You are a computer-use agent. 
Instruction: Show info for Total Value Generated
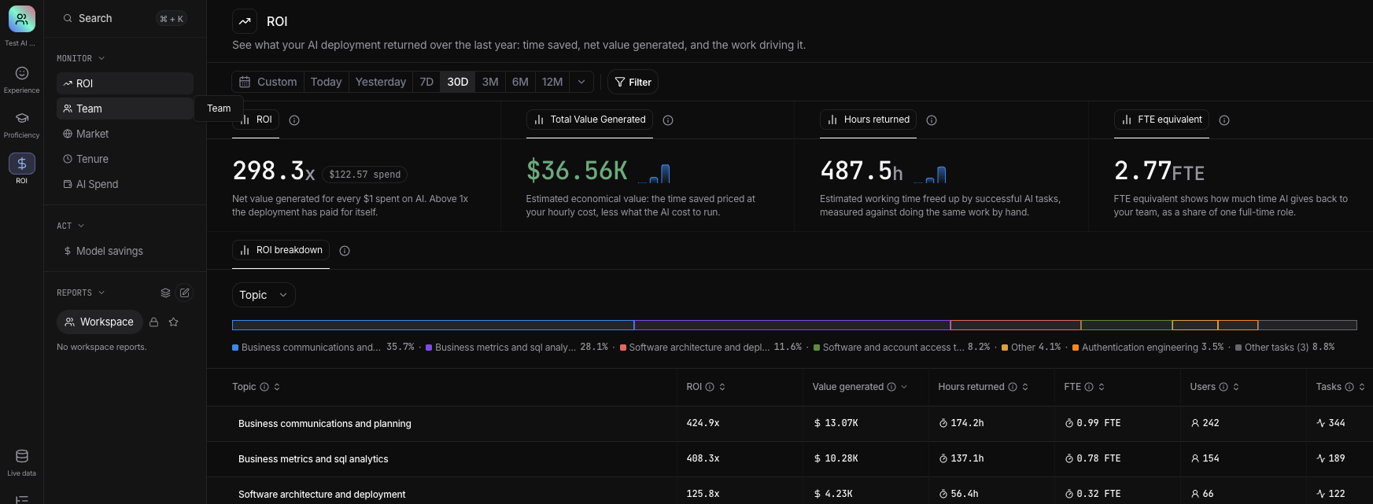(x=668, y=120)
